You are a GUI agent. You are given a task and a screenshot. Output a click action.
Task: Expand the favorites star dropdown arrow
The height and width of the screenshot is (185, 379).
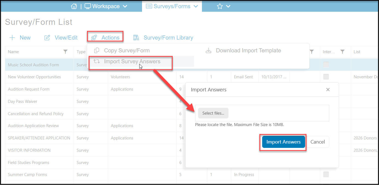[228, 6]
